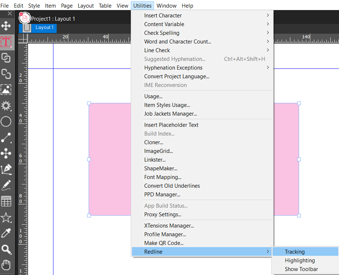The image size is (339, 275).
Task: Turn on Redline Highlighting
Action: pos(300,260)
